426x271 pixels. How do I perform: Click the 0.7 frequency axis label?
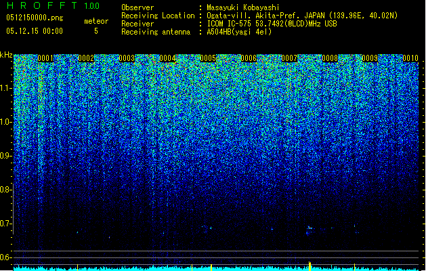click(5, 224)
